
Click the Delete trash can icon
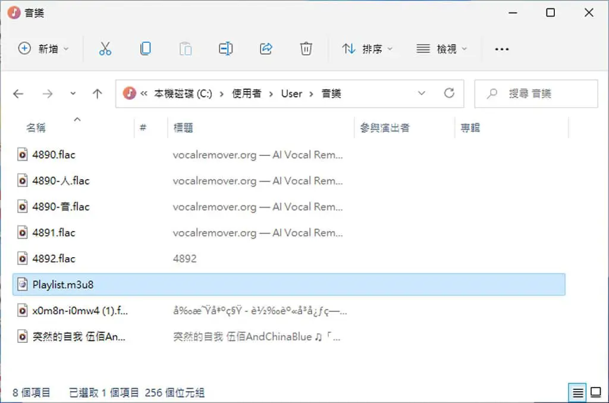[x=306, y=49]
